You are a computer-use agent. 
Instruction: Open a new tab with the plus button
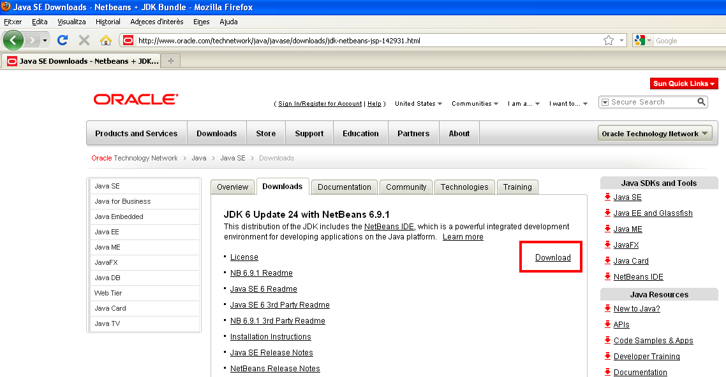(x=171, y=61)
